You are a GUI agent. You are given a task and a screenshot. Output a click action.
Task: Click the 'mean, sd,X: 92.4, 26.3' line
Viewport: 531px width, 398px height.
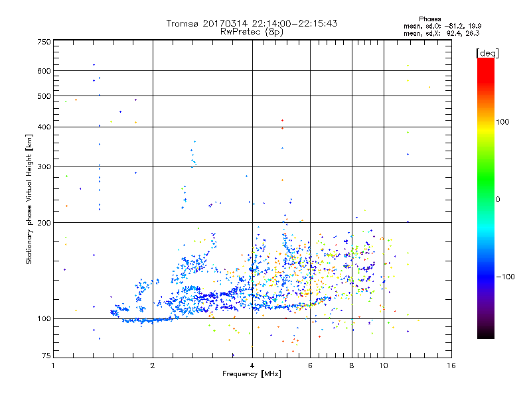click(441, 33)
